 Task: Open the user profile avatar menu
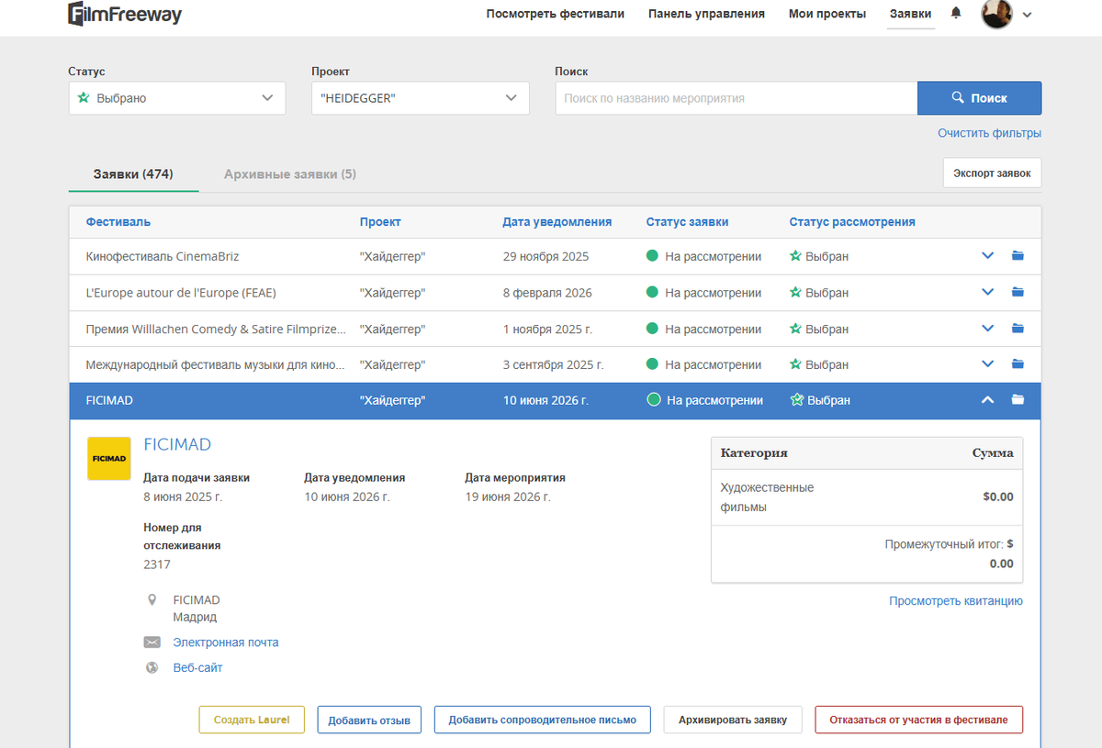(x=996, y=14)
